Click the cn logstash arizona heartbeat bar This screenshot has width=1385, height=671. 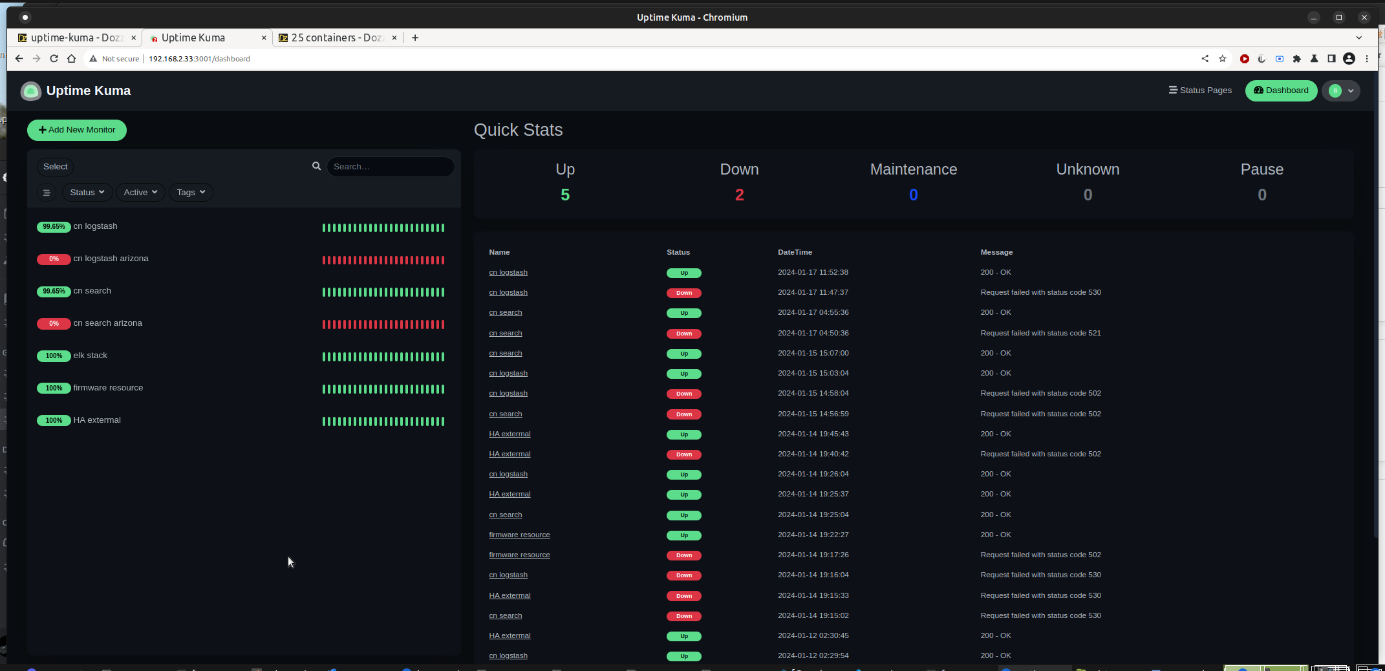tap(383, 260)
